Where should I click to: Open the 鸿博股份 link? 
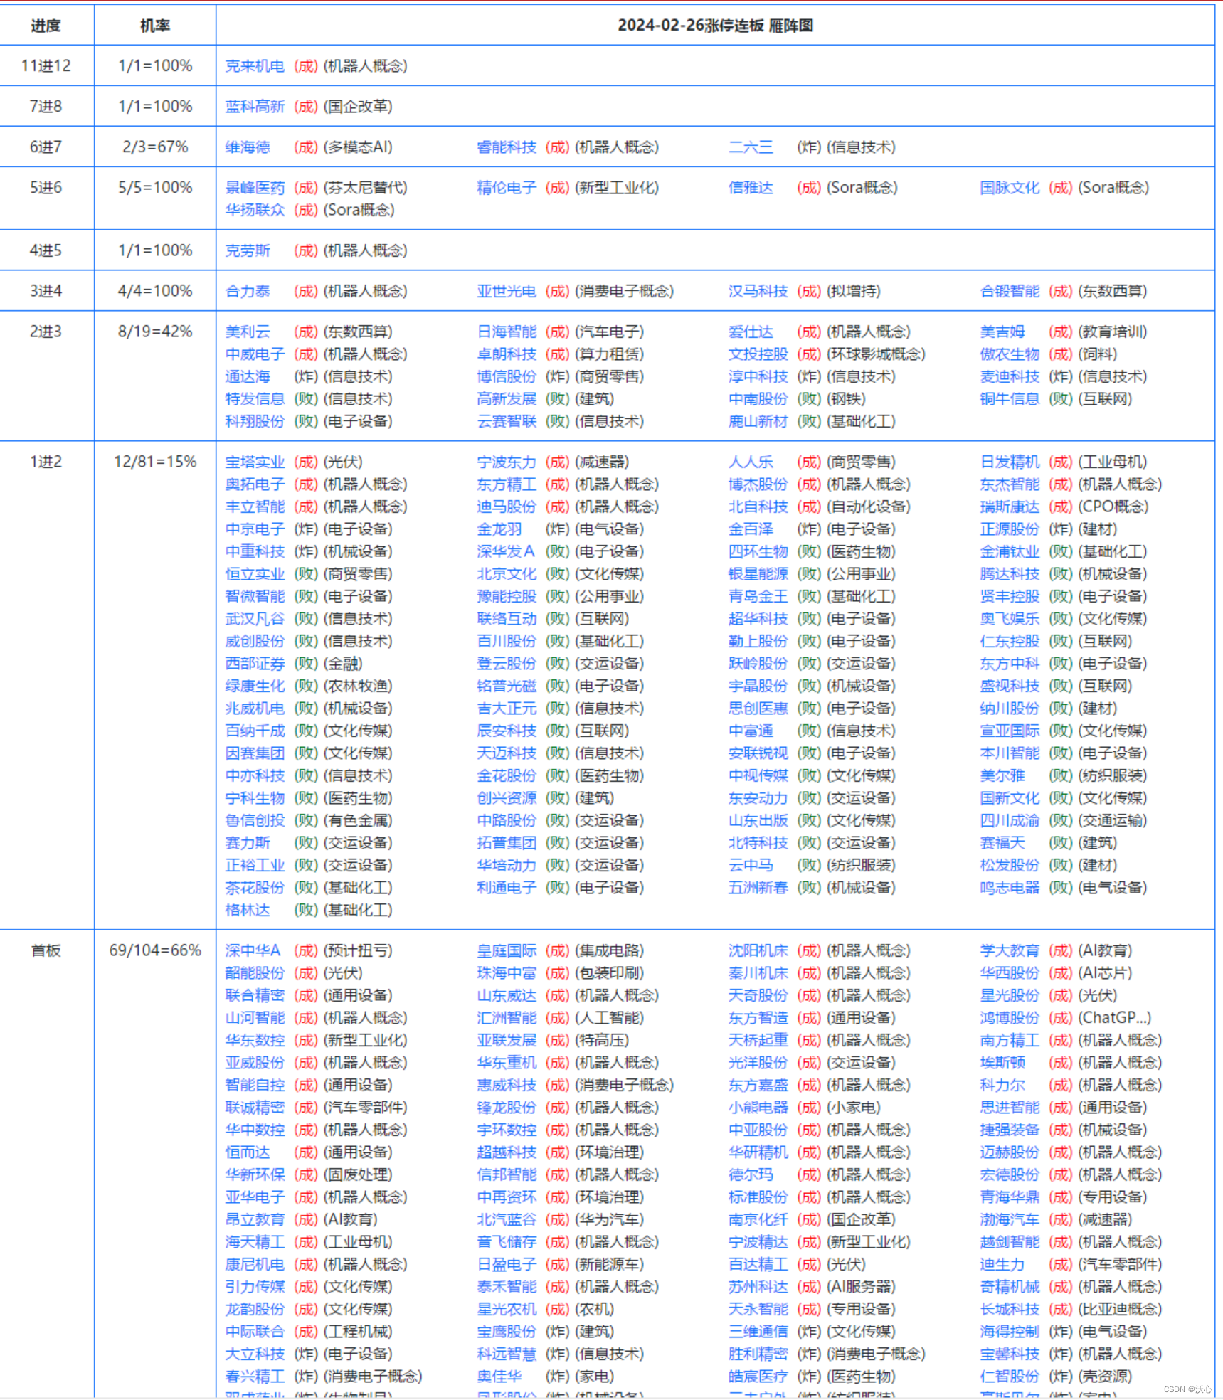pyautogui.click(x=1010, y=1018)
